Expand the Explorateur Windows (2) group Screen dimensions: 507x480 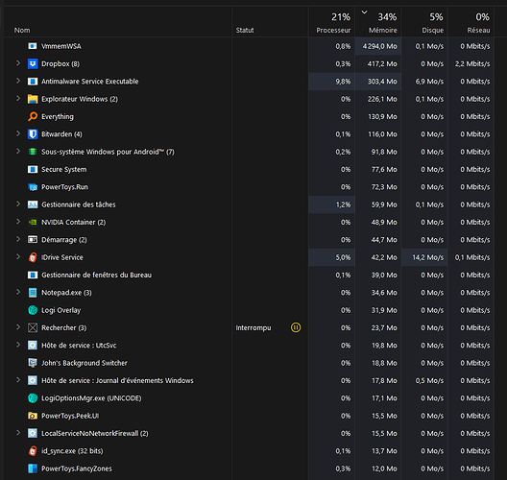[18, 98]
